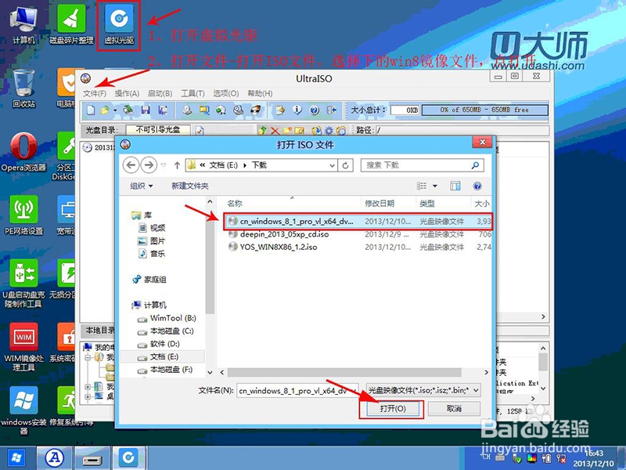Screen dimensions: 626x470
Task: Click the preview pane icon in dialog
Action: (455, 186)
